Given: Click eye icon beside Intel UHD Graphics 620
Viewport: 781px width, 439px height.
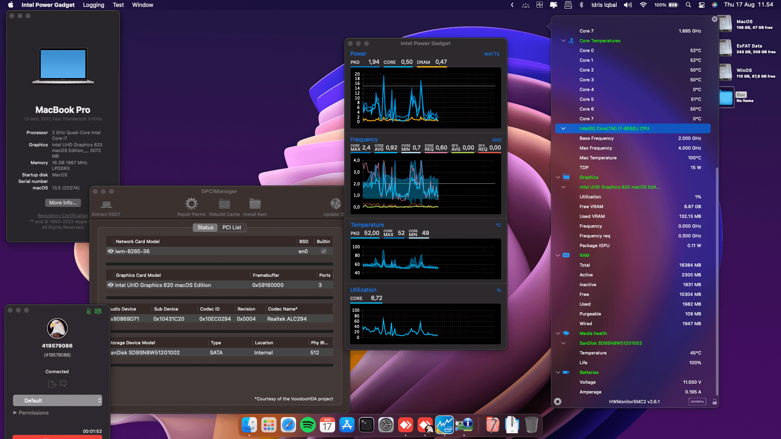Looking at the screenshot, I should 110,285.
